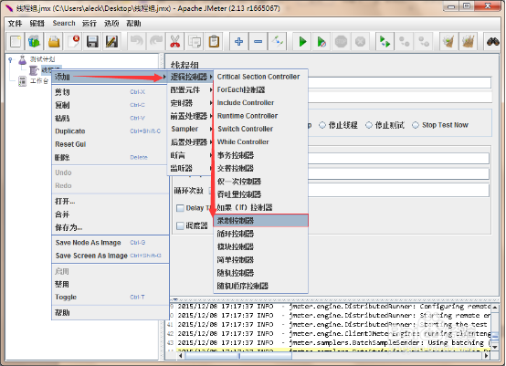506x366 pixels.
Task: Click the Cut scissors icon
Action: 175,42
